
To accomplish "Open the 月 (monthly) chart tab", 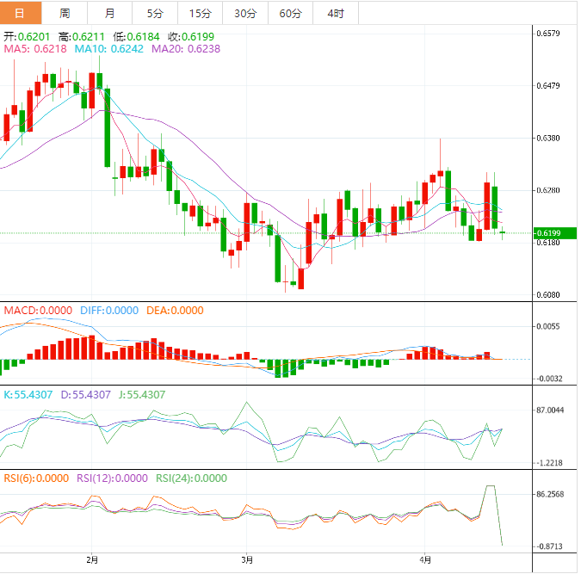I will click(109, 13).
